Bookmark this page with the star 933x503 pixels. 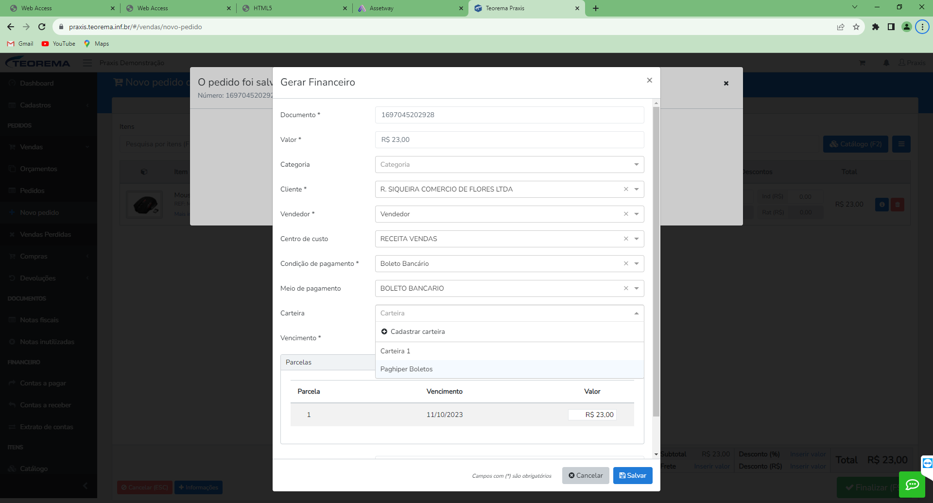point(856,27)
